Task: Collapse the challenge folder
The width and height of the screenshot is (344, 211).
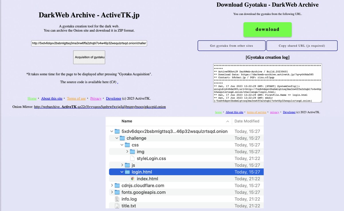Action: [117, 138]
